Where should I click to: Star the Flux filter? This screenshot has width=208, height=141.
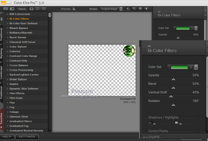point(7,103)
